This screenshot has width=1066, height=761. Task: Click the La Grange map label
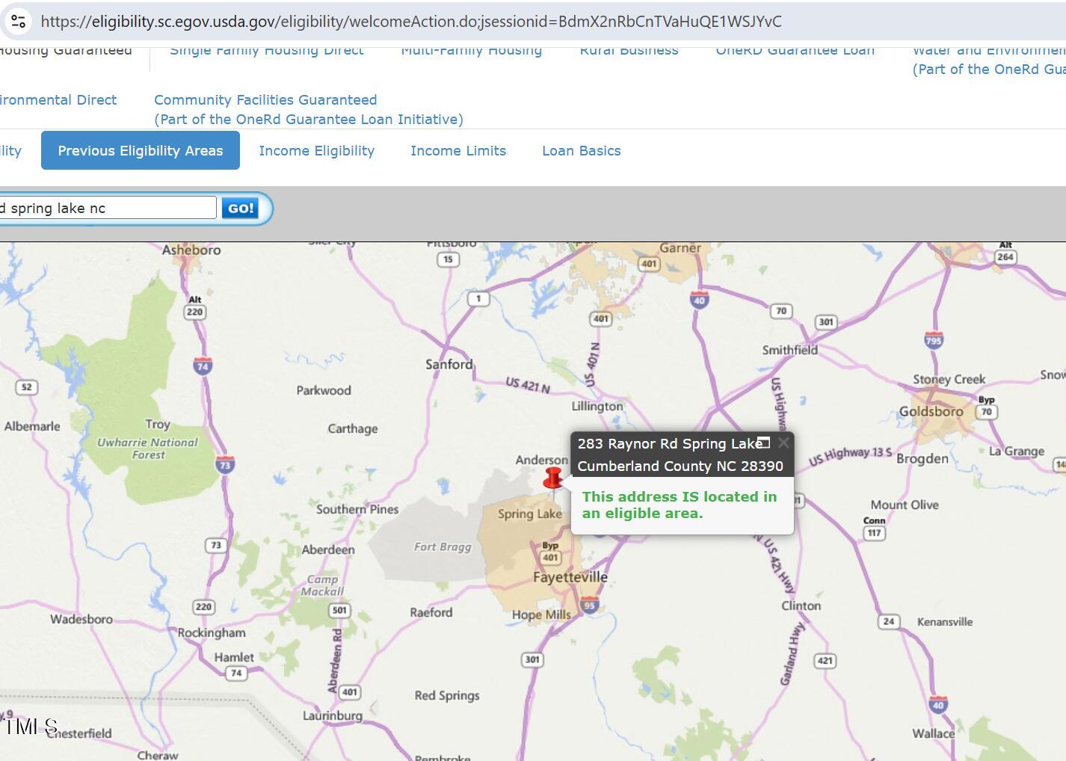(x=1017, y=451)
